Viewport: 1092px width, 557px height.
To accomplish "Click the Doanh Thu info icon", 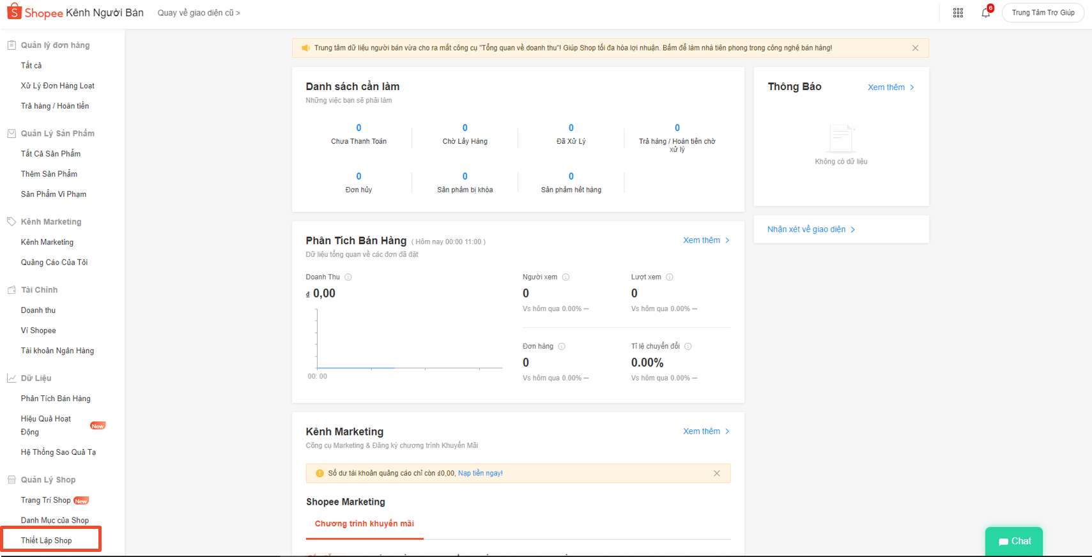I will [x=348, y=277].
